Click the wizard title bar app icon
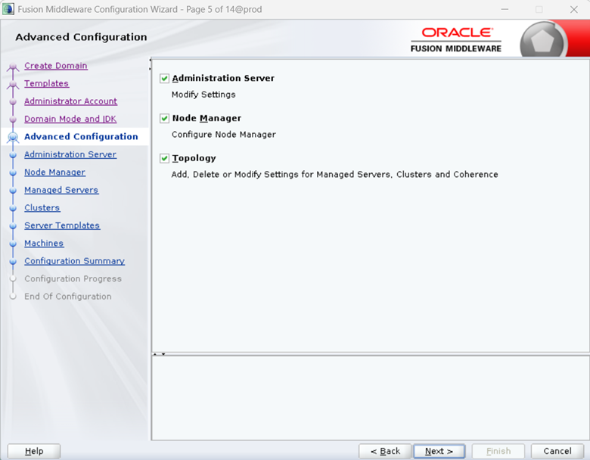 tap(8, 9)
